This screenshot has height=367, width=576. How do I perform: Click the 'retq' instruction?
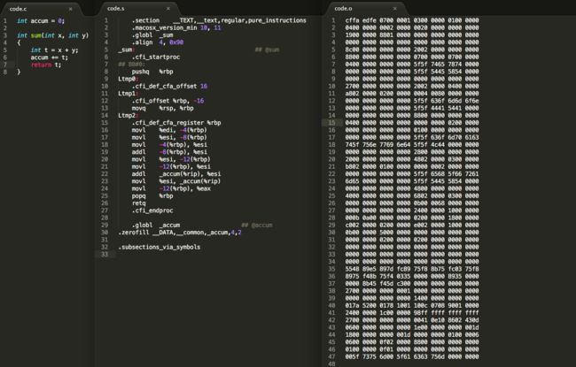(x=139, y=203)
